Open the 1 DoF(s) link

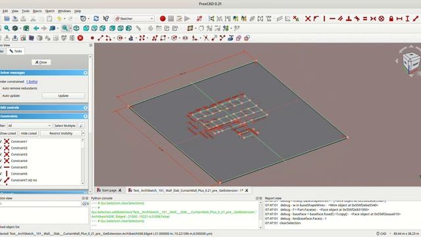[32, 82]
